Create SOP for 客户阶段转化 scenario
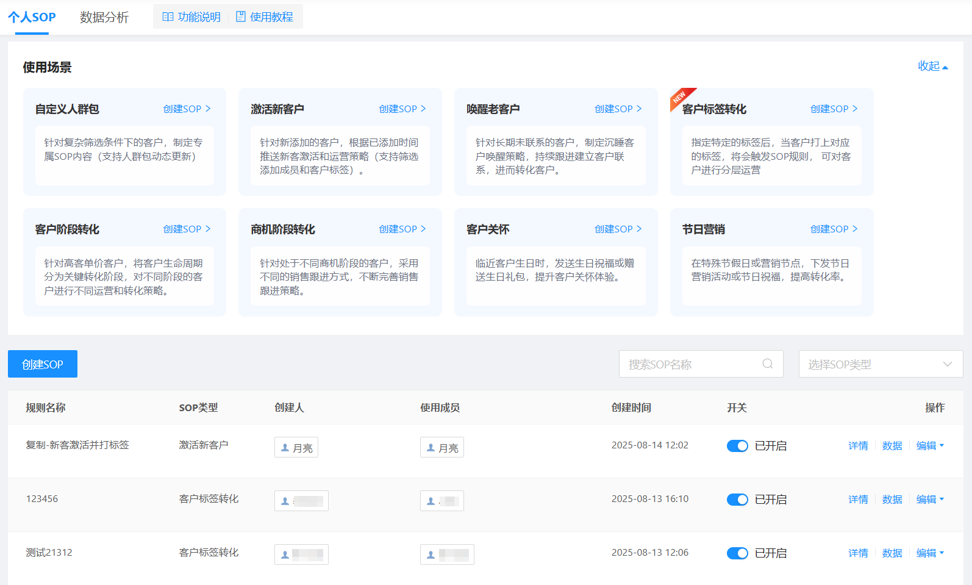The width and height of the screenshot is (972, 585). tap(187, 229)
